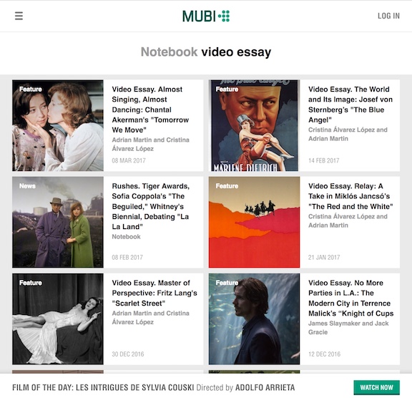This screenshot has width=412, height=398.
Task: Click the red and orange horsemen poster thumbnail
Action: click(x=254, y=222)
